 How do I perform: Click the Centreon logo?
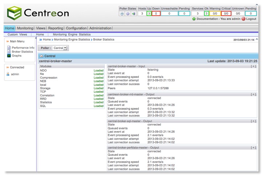tap(38, 13)
